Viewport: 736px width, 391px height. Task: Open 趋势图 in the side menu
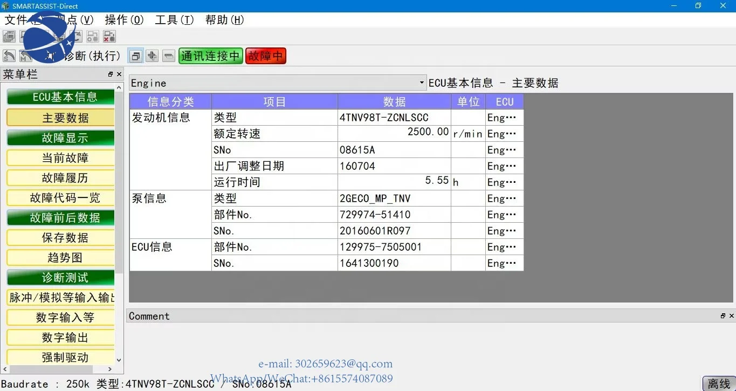point(60,257)
